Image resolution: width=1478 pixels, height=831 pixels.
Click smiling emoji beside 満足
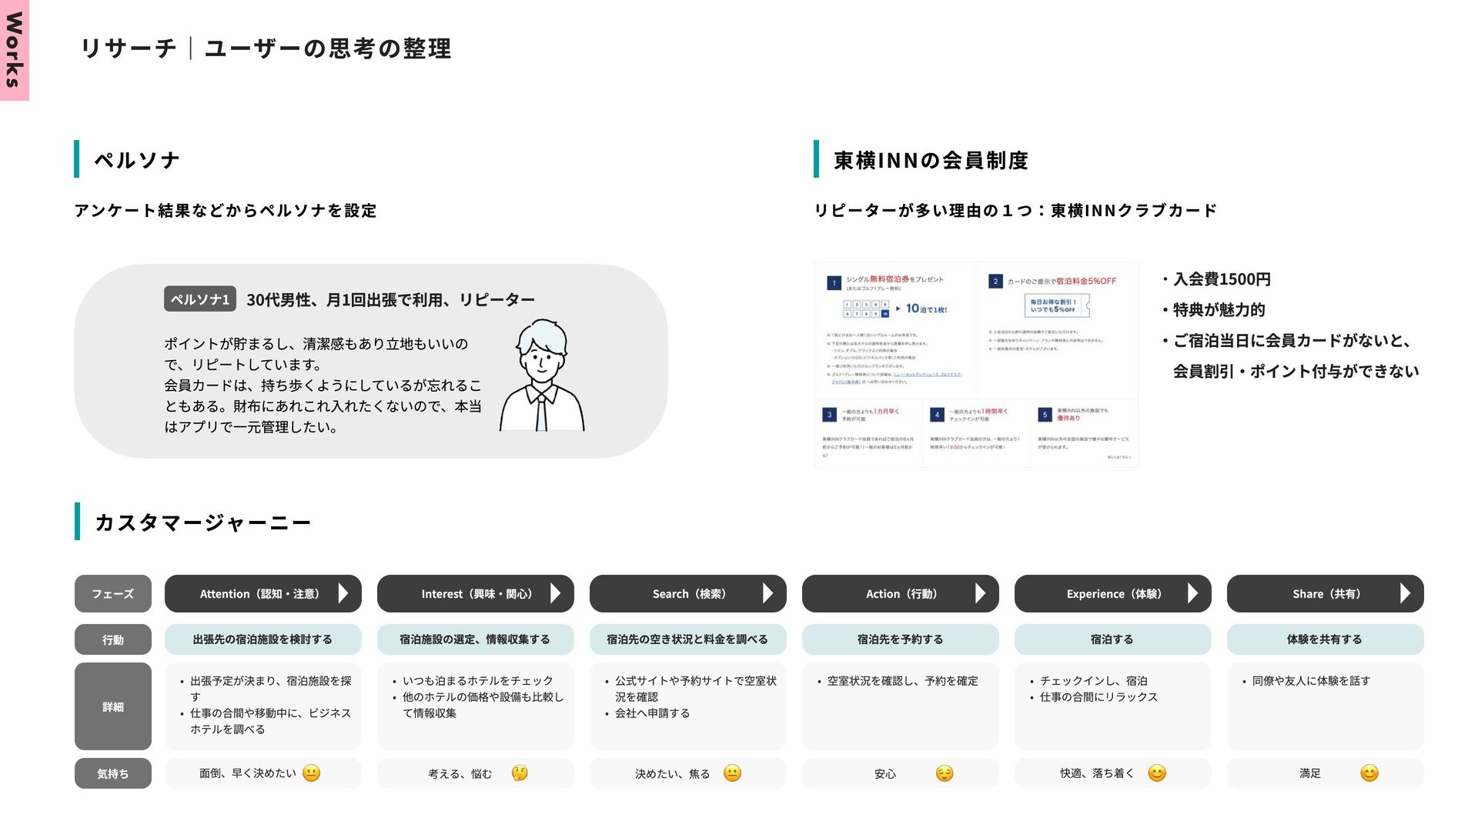1369,773
